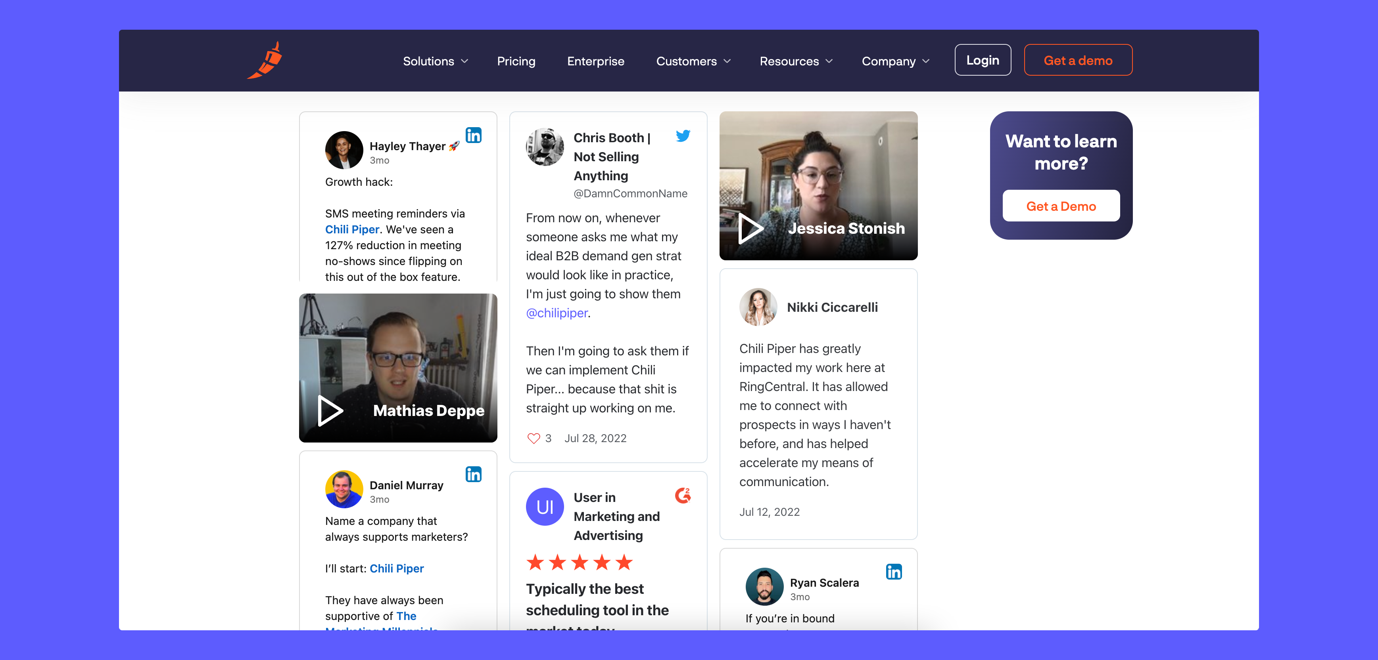The width and height of the screenshot is (1378, 660).
Task: Click the G2 logo on the review card
Action: click(683, 496)
